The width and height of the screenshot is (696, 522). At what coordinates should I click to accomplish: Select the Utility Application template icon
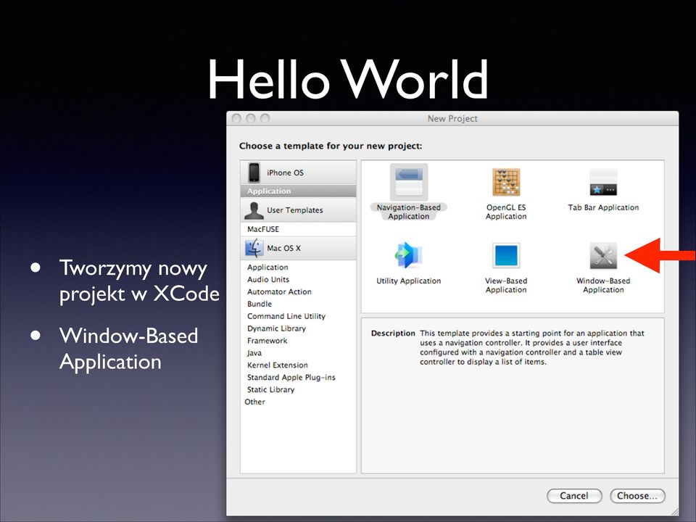pyautogui.click(x=408, y=255)
